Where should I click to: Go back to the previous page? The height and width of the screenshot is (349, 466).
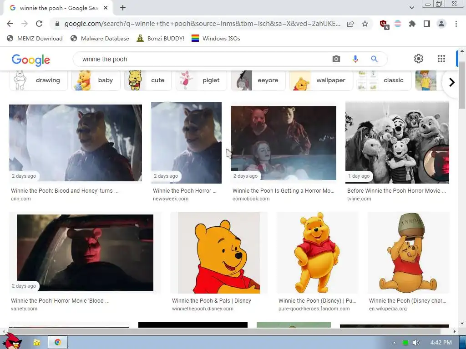(10, 24)
